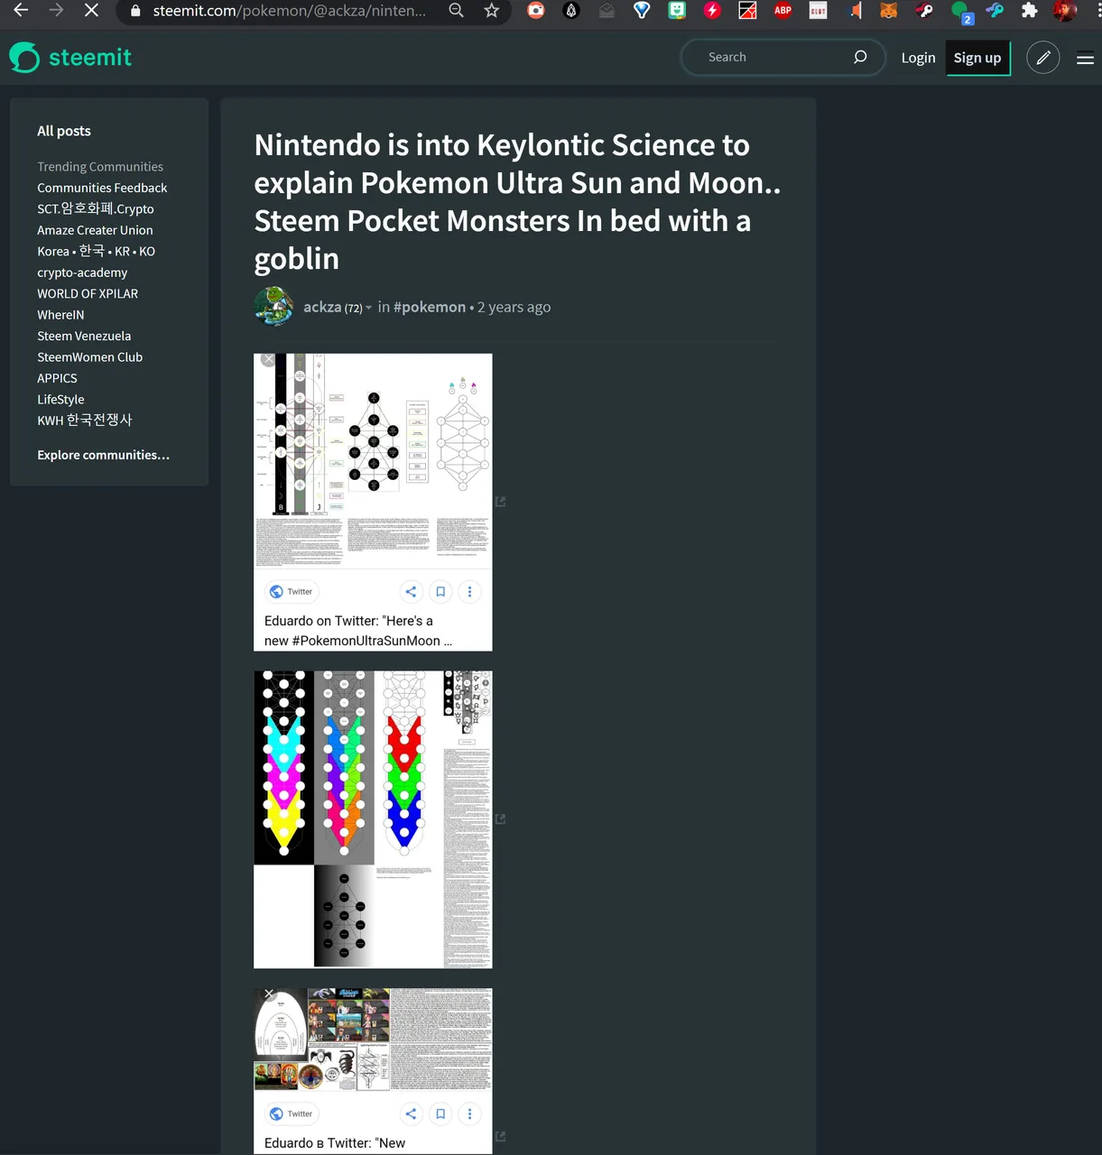Go back to the previous browser page
This screenshot has width=1102, height=1155.
21,11
